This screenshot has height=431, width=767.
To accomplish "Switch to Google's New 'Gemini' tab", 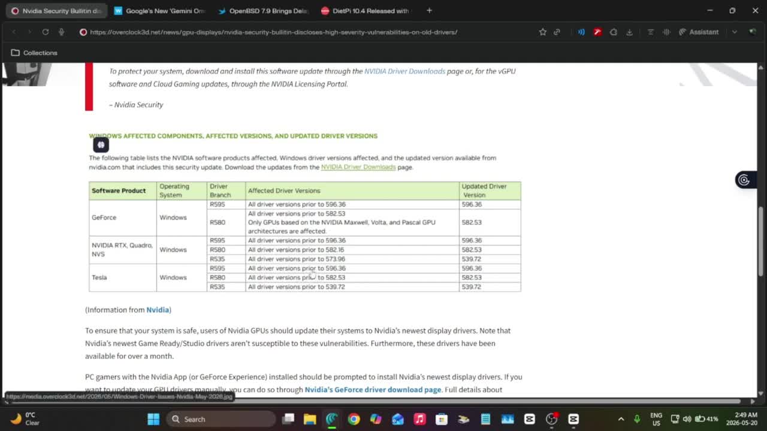I will pos(160,11).
